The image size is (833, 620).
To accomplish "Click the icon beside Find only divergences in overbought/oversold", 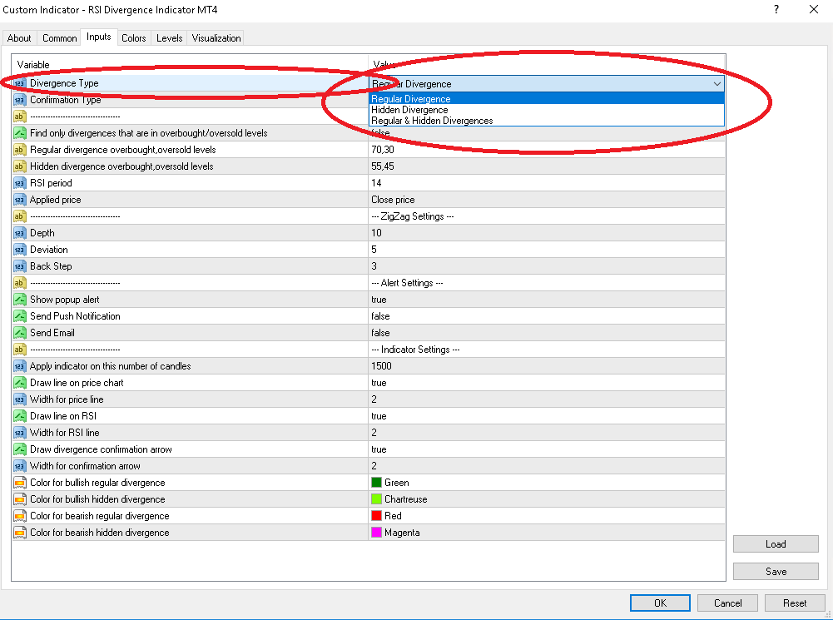I will click(20, 133).
